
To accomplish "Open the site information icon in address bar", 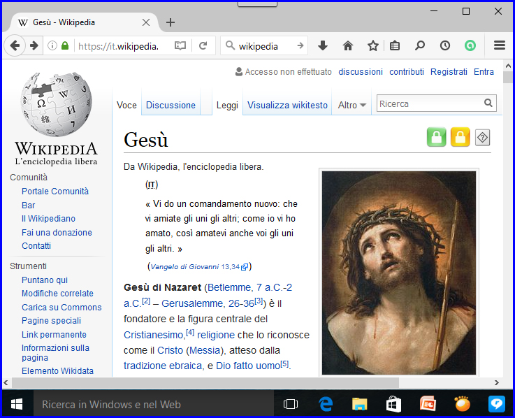I will 52,45.
